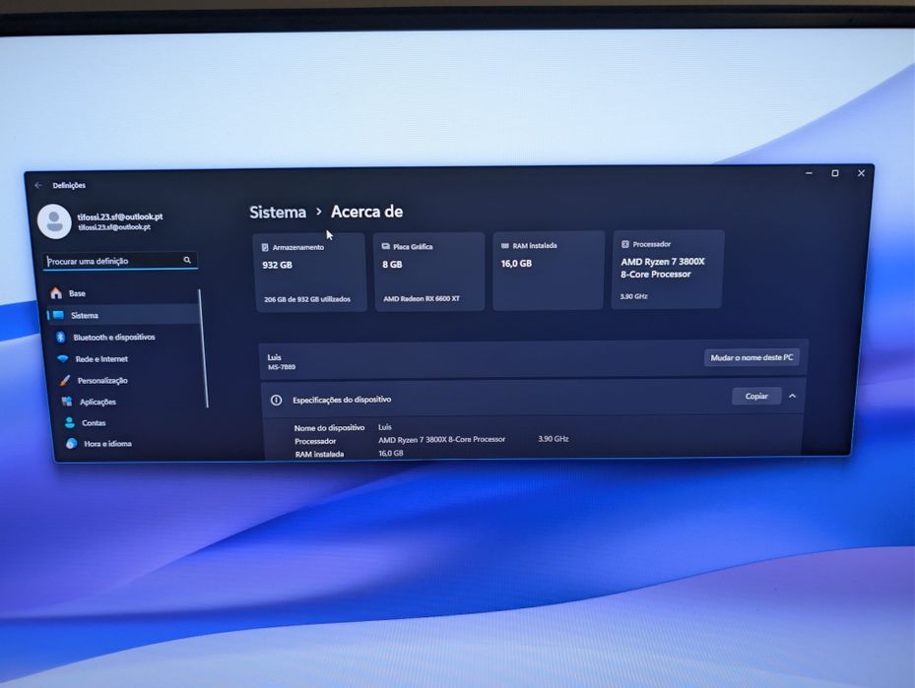Click the Hora e idioma globe icon
This screenshot has height=688, width=915.
click(x=71, y=443)
